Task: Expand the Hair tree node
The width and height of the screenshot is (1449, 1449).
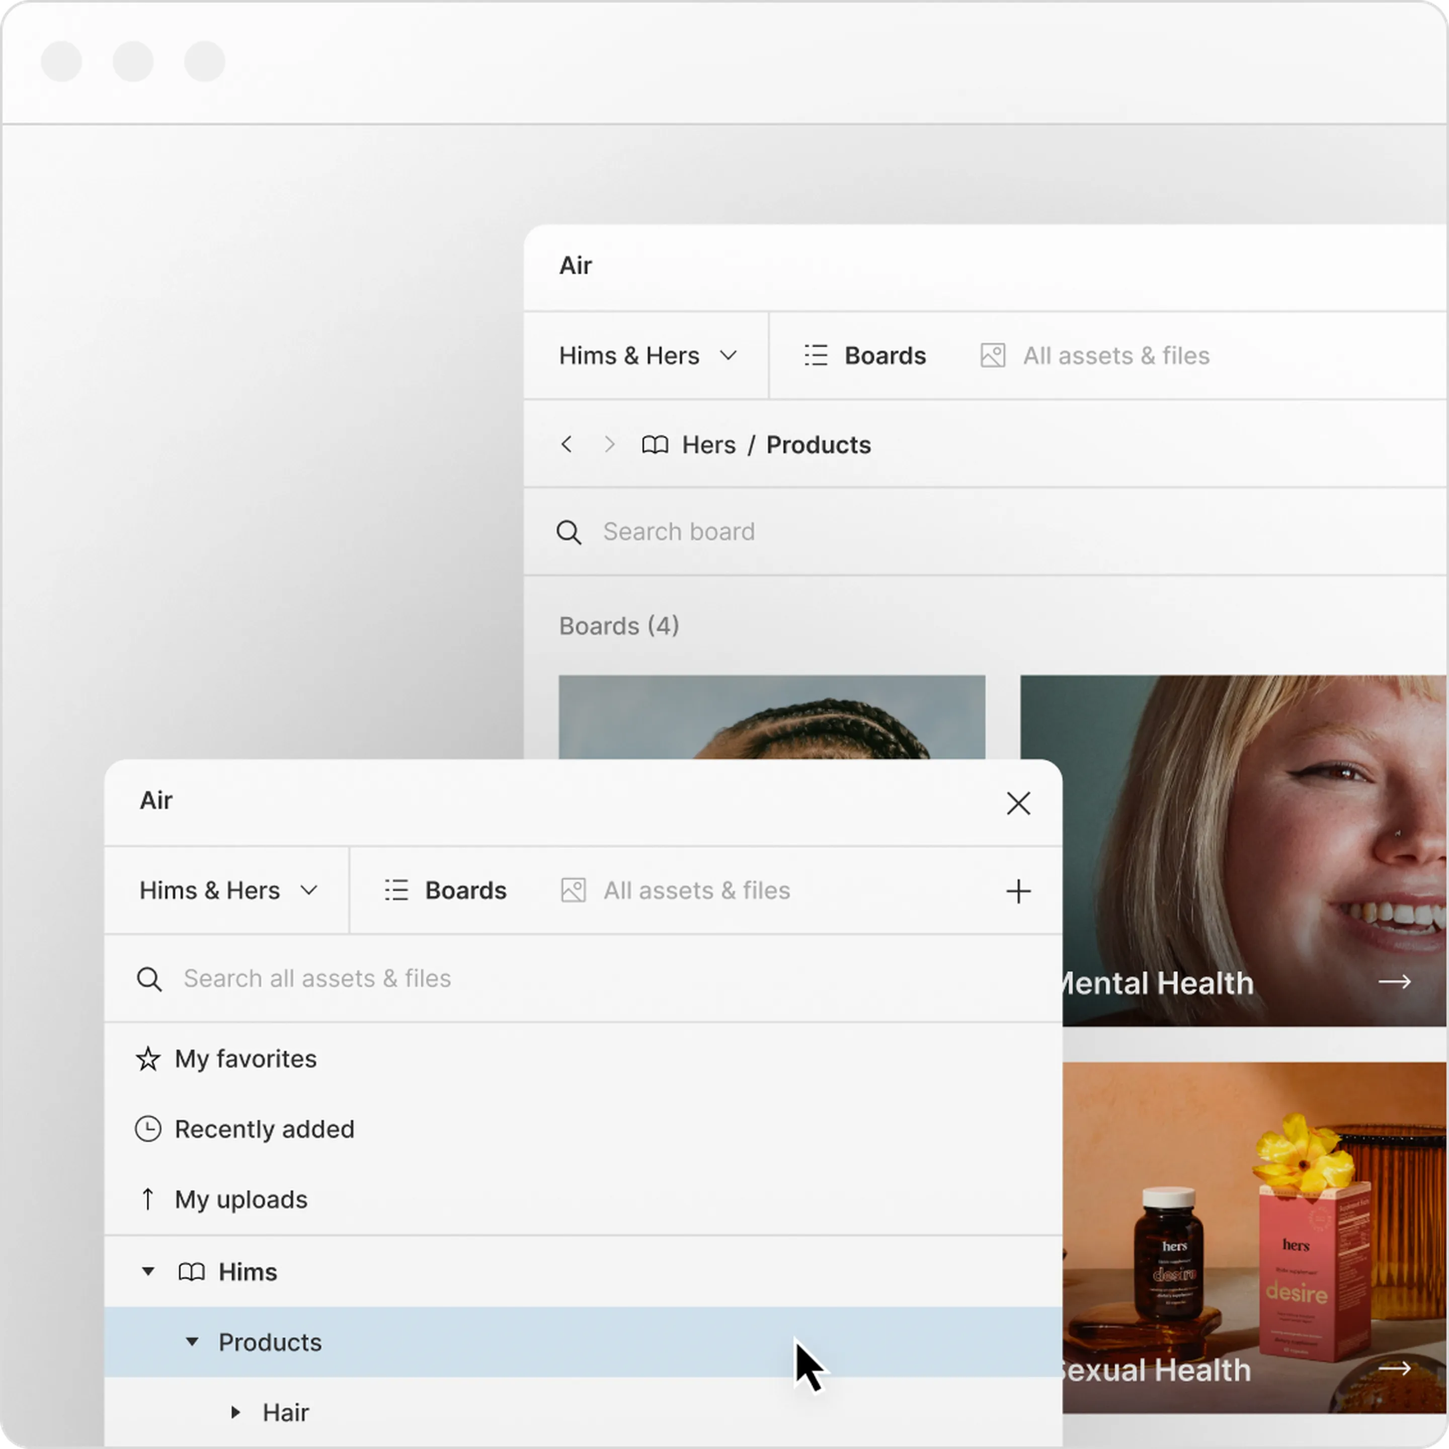Action: (235, 1412)
